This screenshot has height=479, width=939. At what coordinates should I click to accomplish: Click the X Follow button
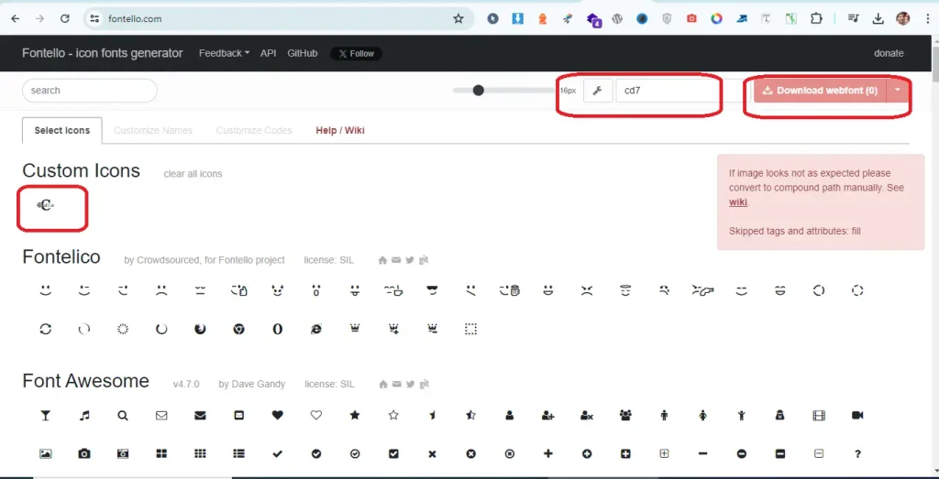357,54
